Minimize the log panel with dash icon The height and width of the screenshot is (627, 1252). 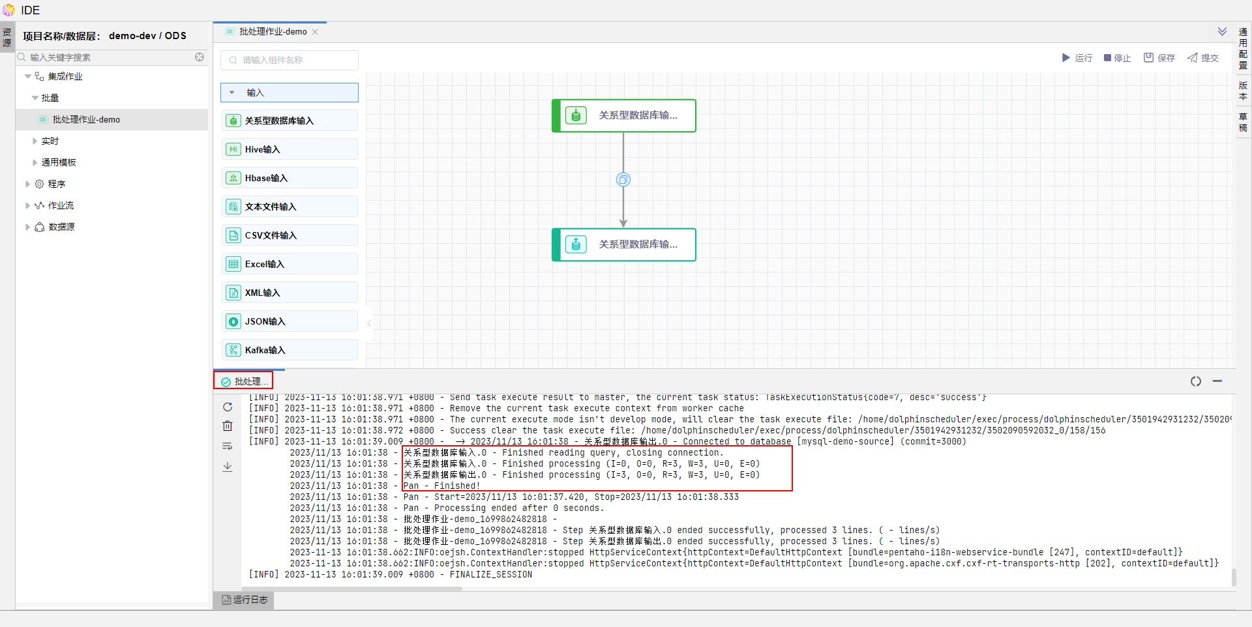click(x=1217, y=381)
